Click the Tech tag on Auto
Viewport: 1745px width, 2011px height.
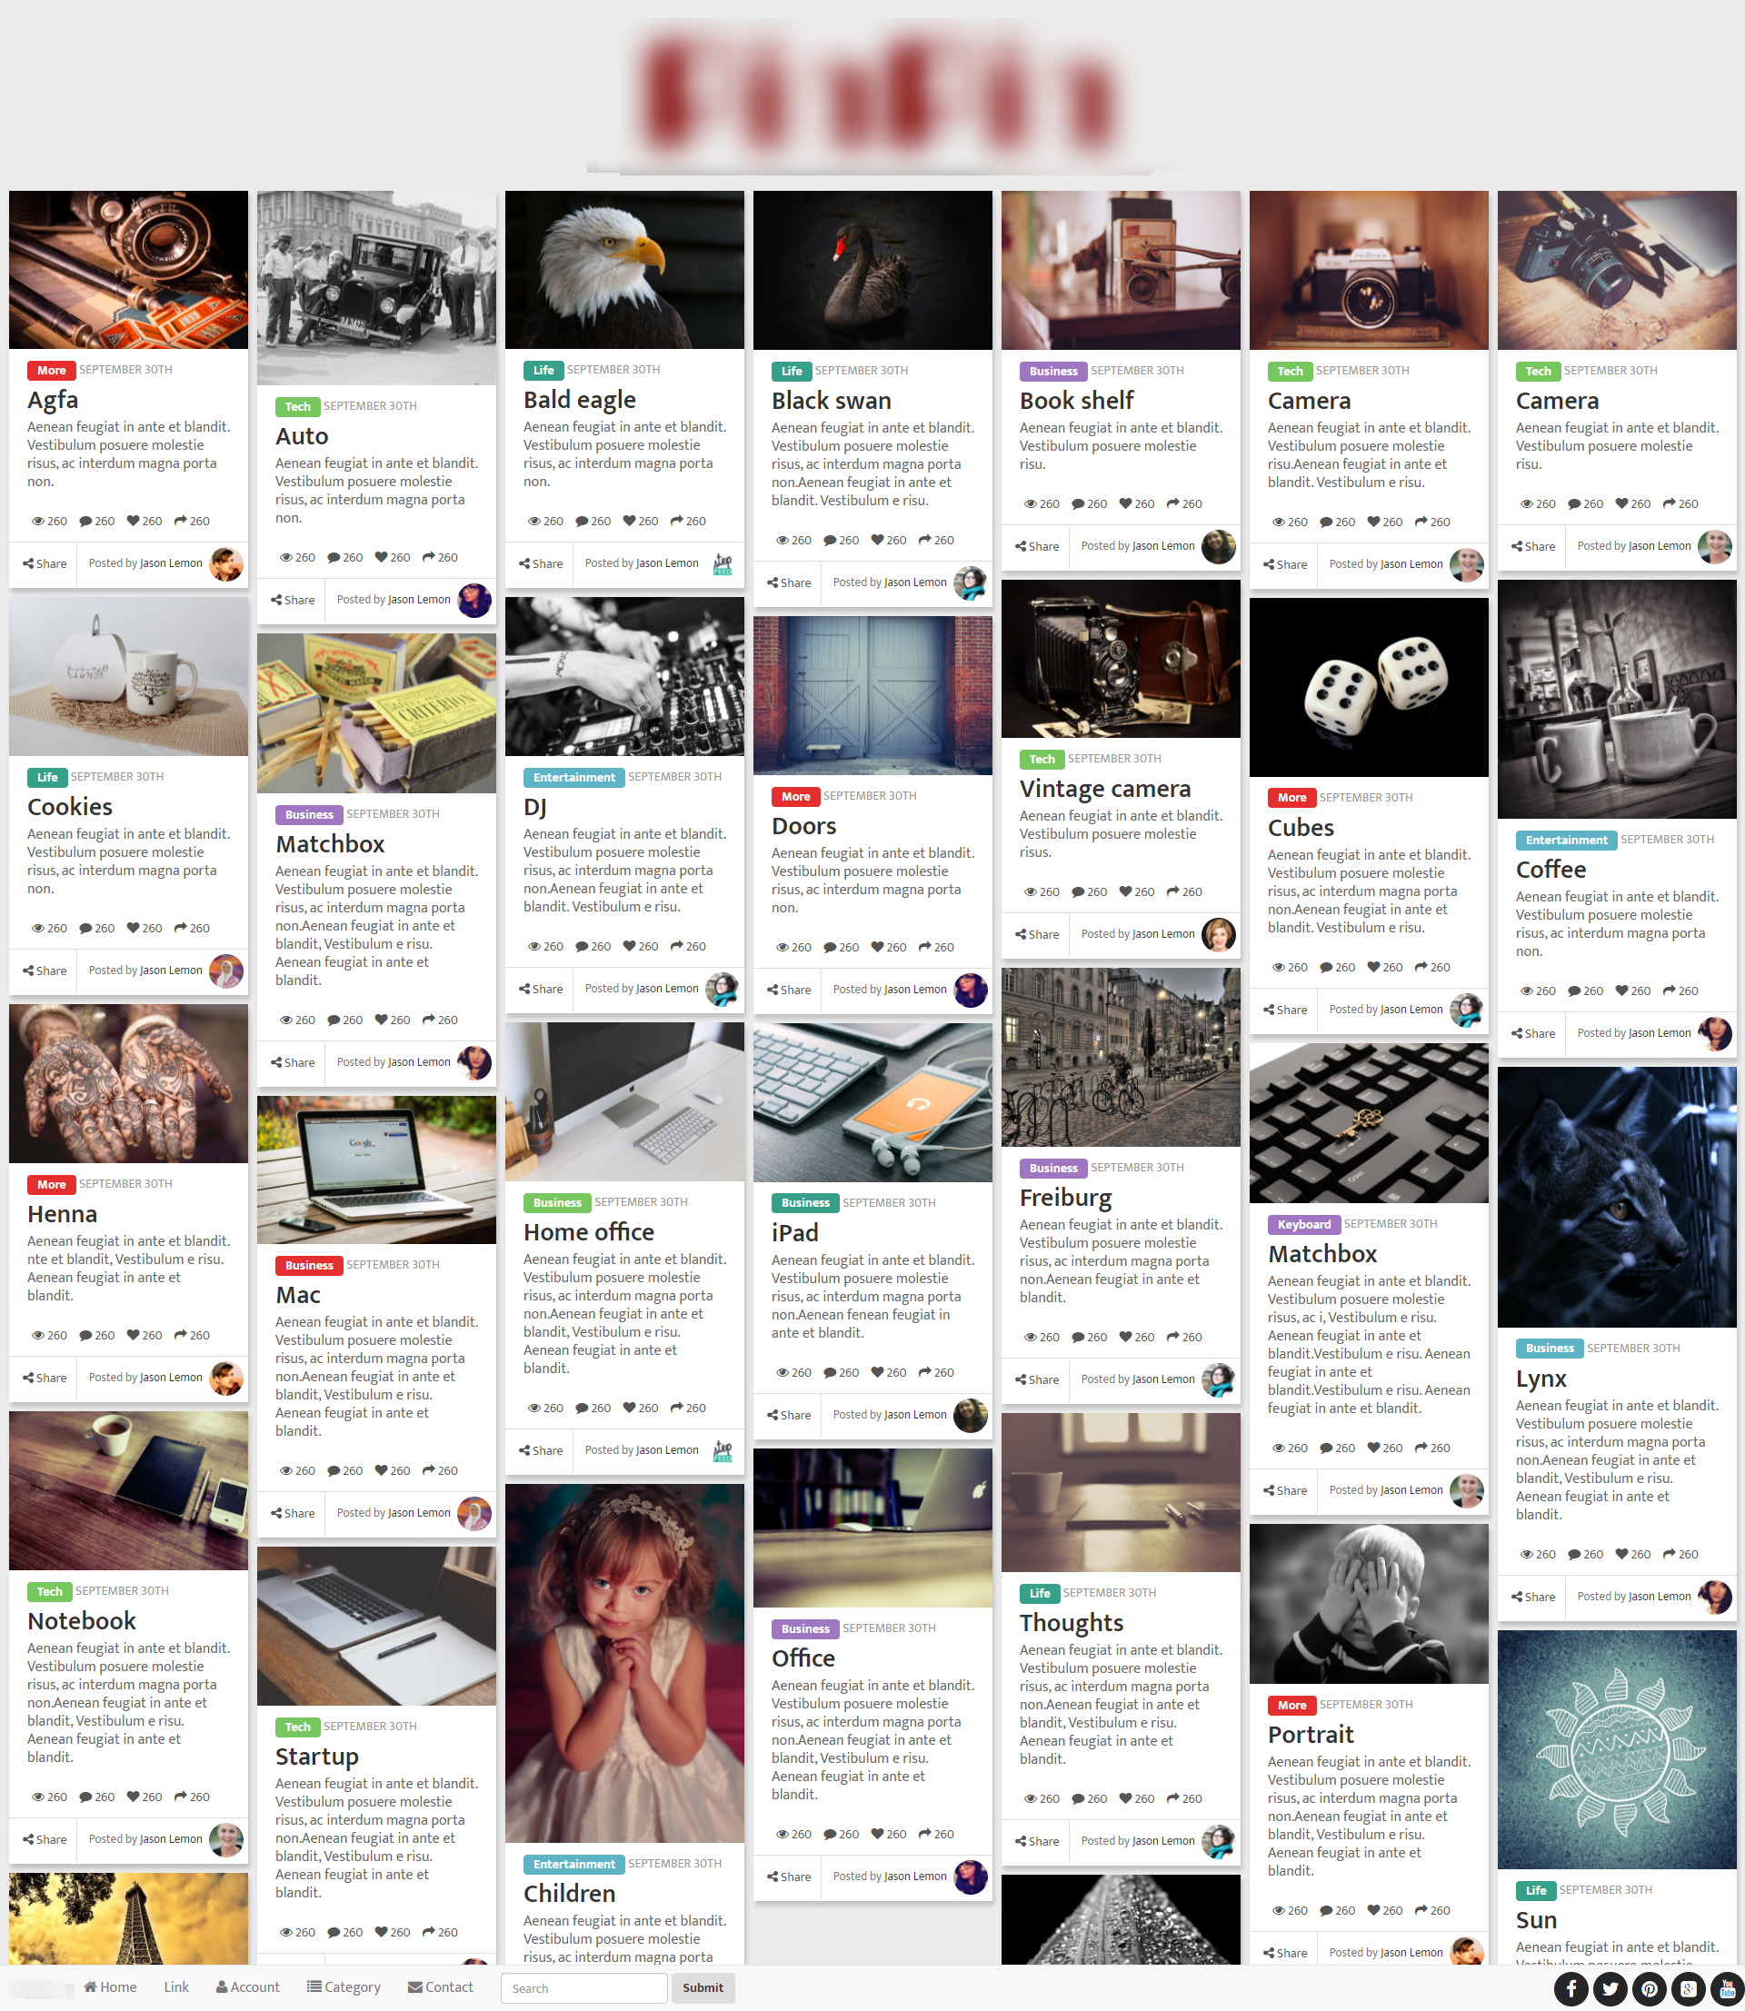point(298,406)
